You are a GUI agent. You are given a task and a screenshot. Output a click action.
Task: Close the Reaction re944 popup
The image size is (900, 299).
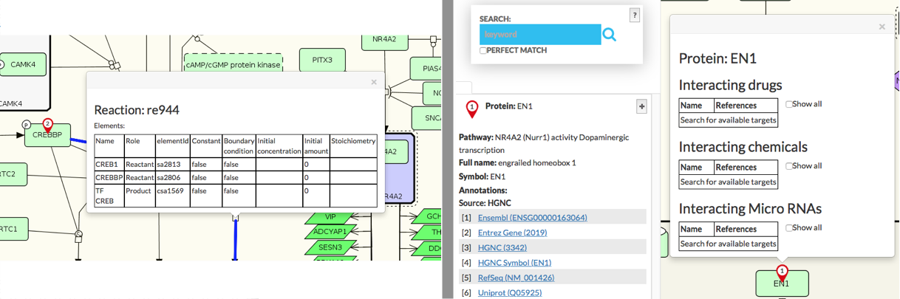(374, 82)
